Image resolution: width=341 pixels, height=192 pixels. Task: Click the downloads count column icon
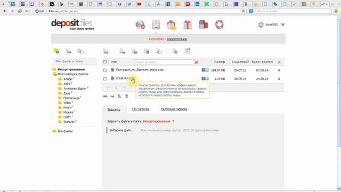coord(279,62)
